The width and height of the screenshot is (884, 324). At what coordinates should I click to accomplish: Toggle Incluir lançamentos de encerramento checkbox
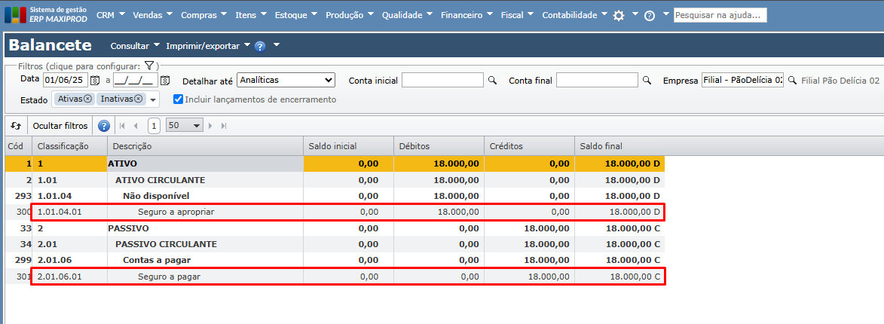(x=178, y=99)
